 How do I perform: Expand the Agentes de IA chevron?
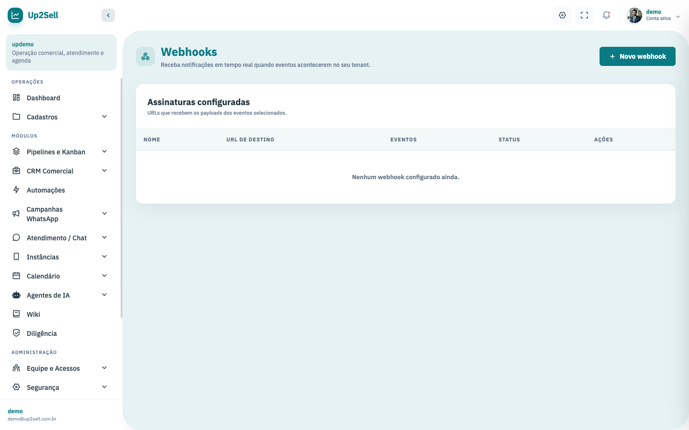[x=104, y=295]
